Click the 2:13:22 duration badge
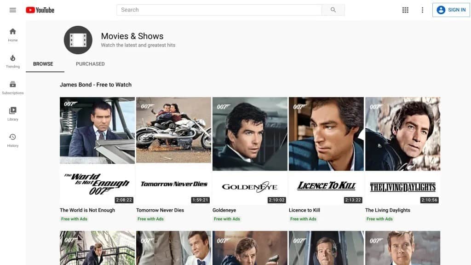 point(353,200)
